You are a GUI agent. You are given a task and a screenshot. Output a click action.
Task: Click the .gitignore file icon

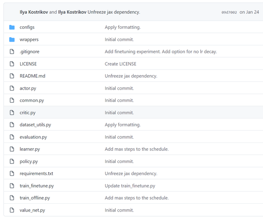click(x=12, y=52)
